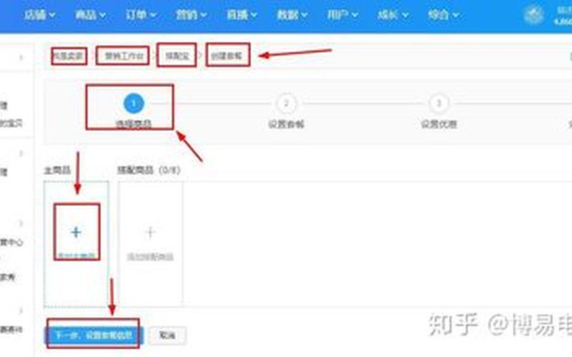
Task: Click the 主商品 section label
Action: (x=57, y=170)
